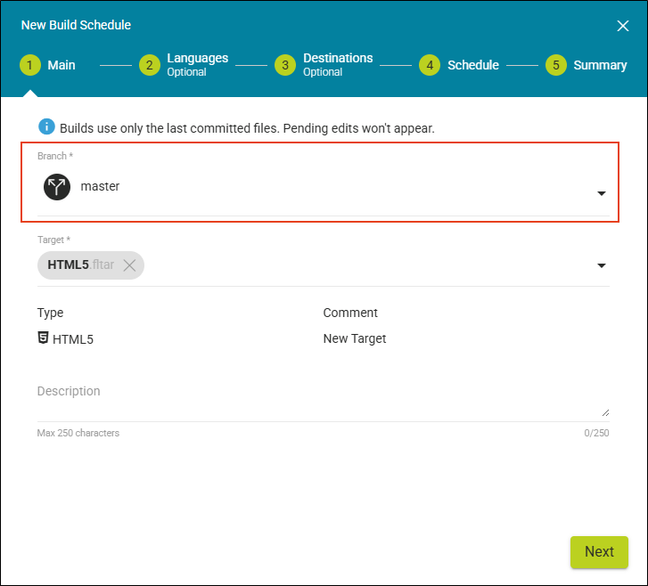Remove the HTML5.fltar target chip
Screen dimensions: 648x586
tap(129, 265)
